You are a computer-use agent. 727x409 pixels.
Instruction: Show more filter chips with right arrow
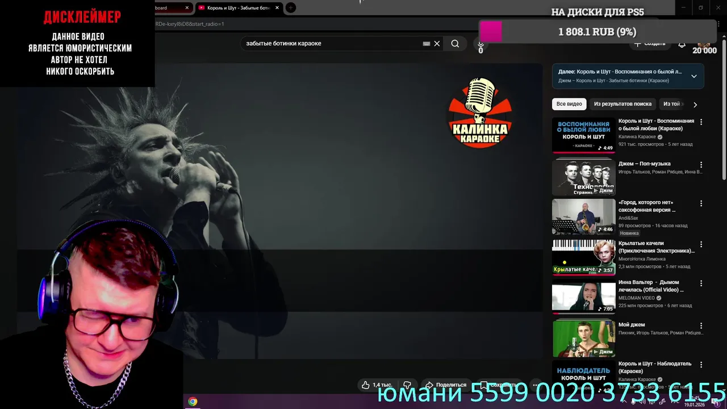(x=695, y=105)
